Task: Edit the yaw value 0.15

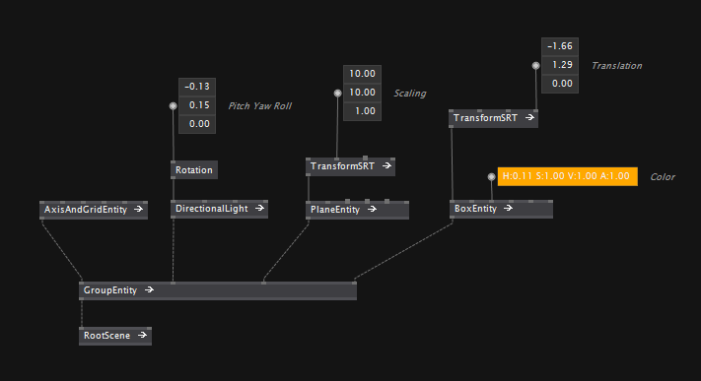Action: [197, 105]
